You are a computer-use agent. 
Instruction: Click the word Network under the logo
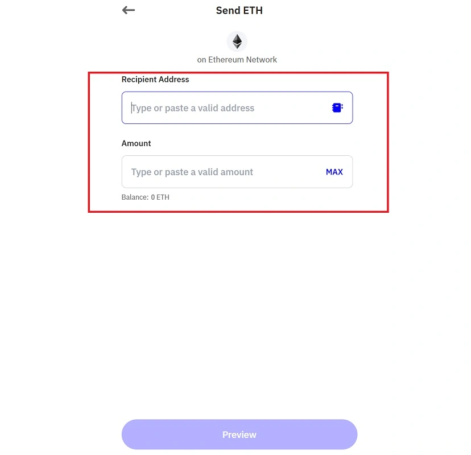(262, 60)
